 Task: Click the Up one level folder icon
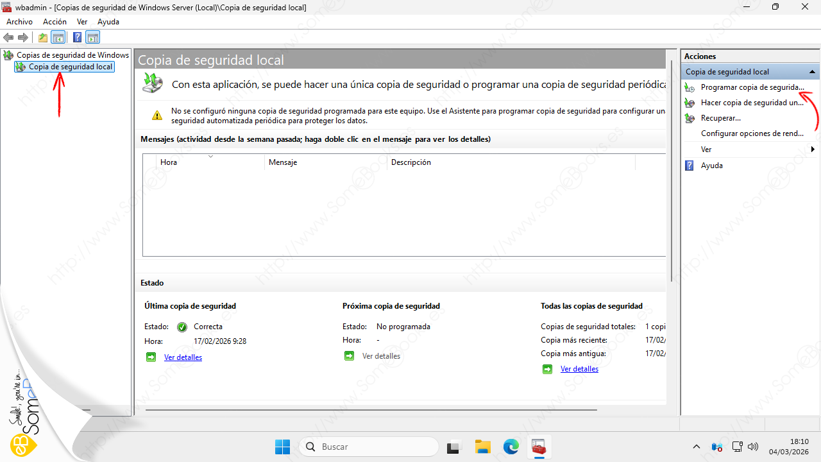coord(43,37)
